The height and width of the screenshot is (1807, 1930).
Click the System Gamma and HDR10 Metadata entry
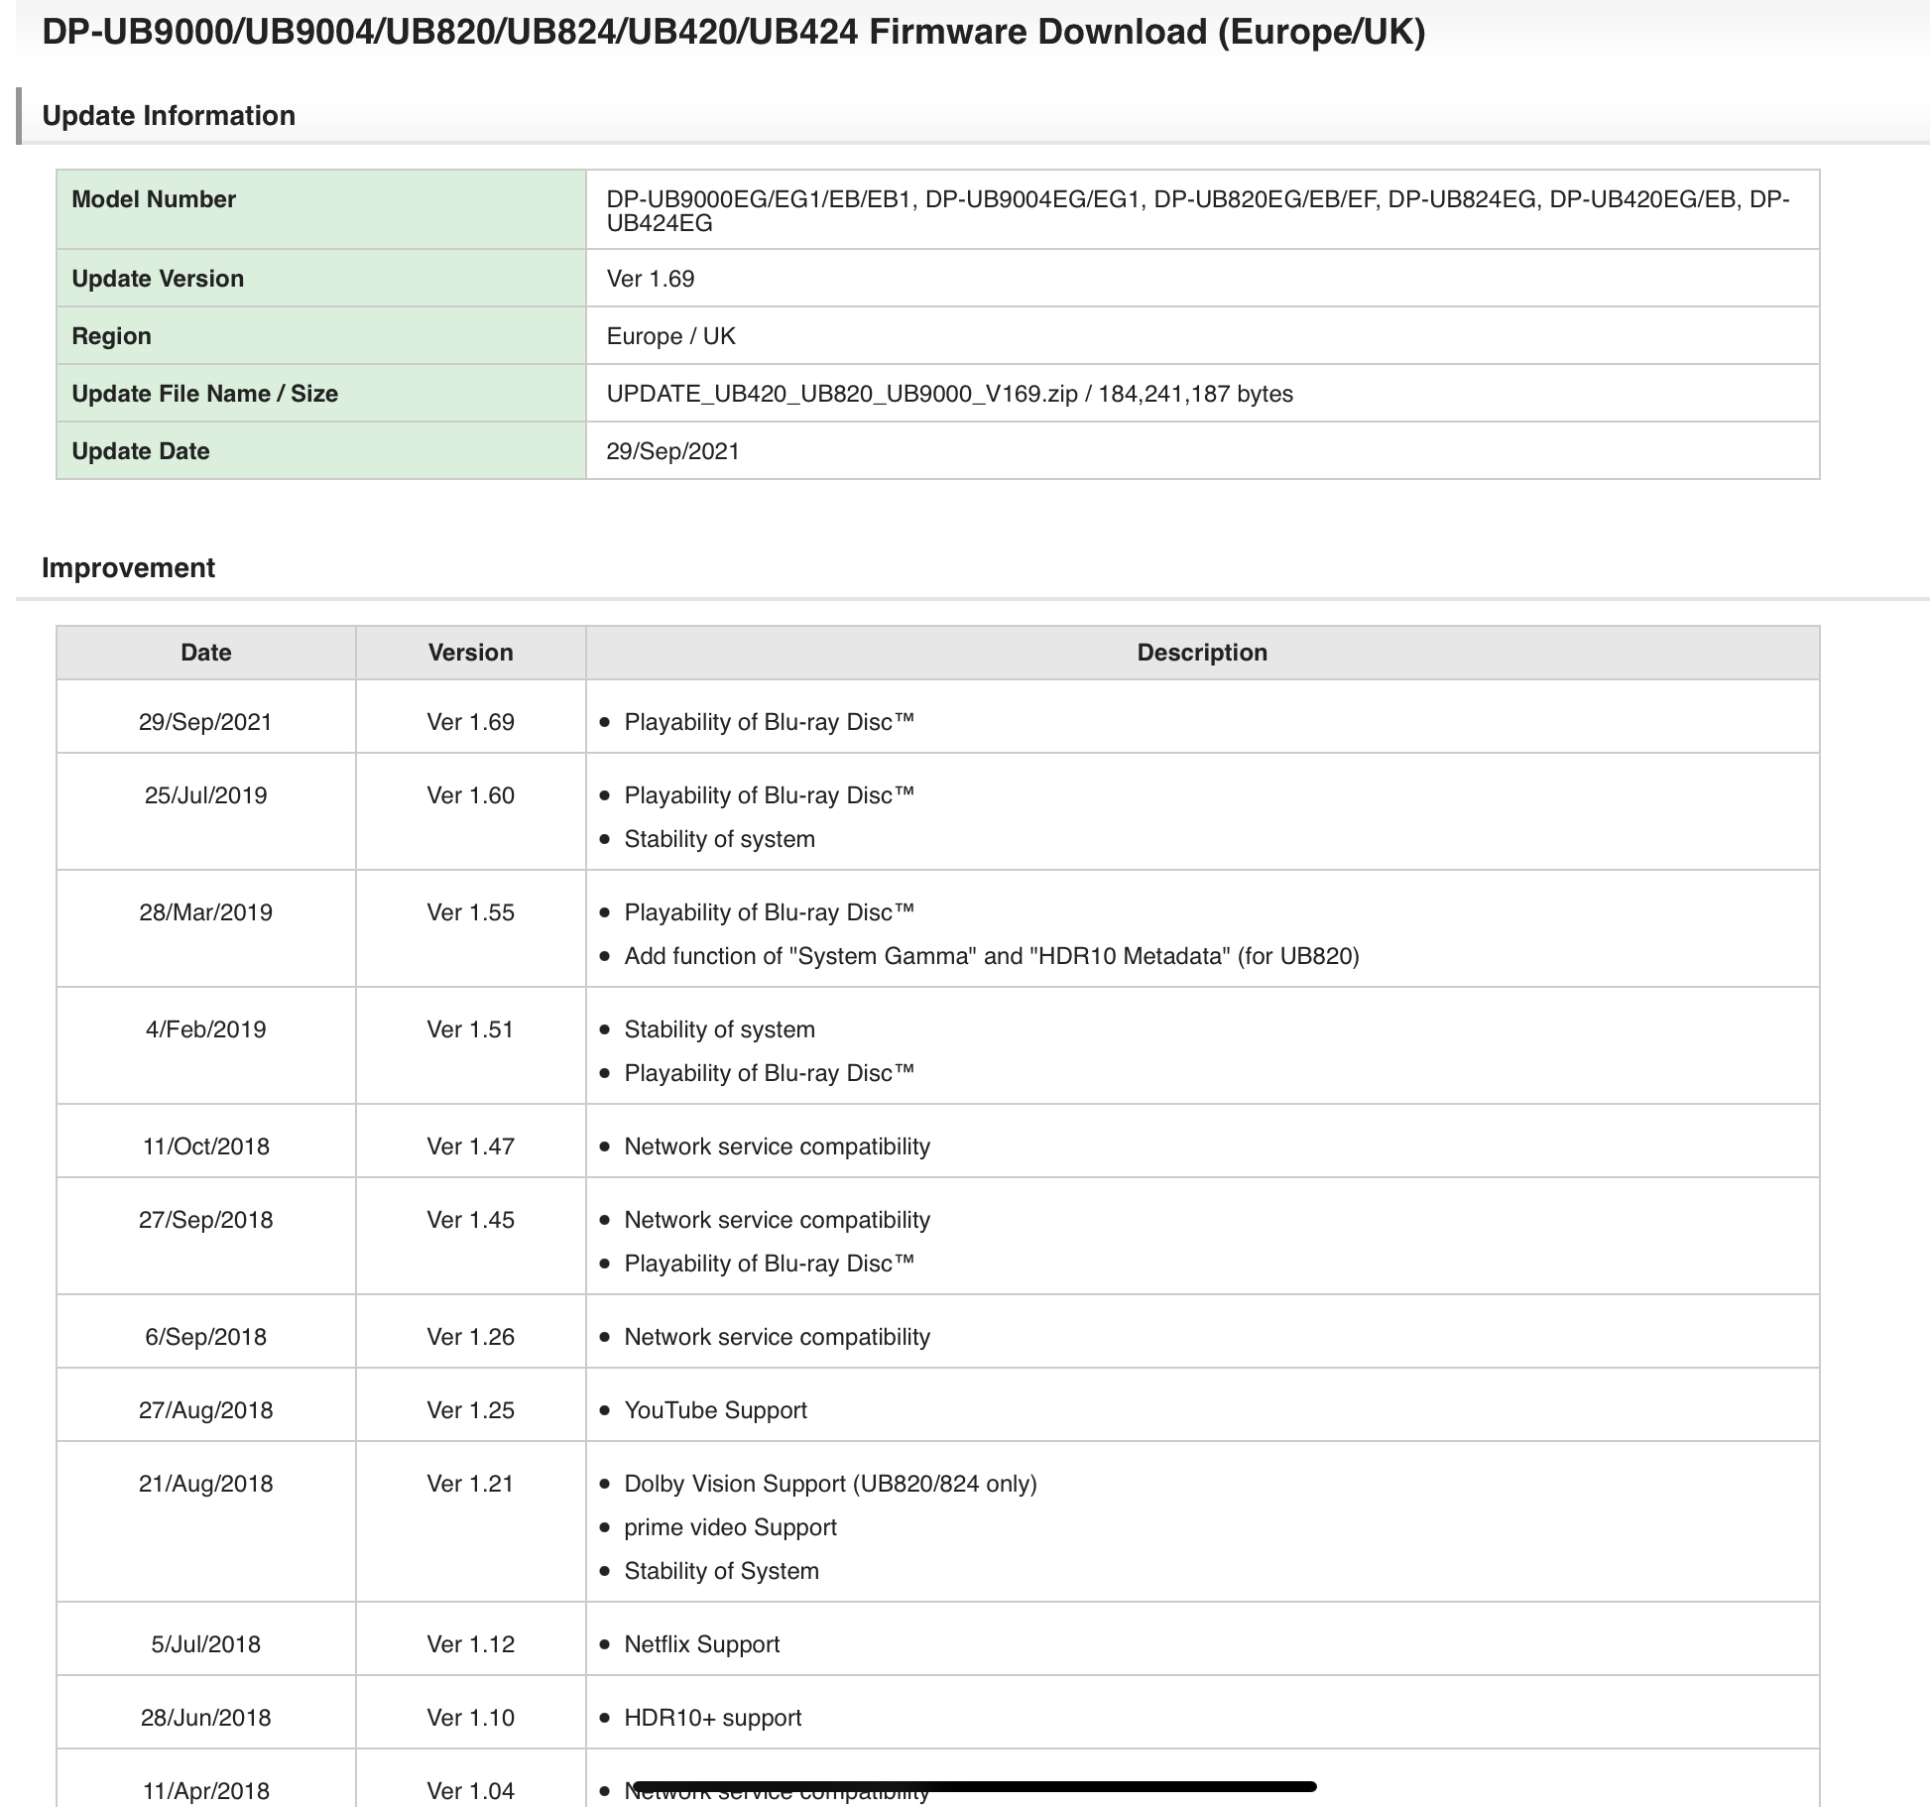991,956
